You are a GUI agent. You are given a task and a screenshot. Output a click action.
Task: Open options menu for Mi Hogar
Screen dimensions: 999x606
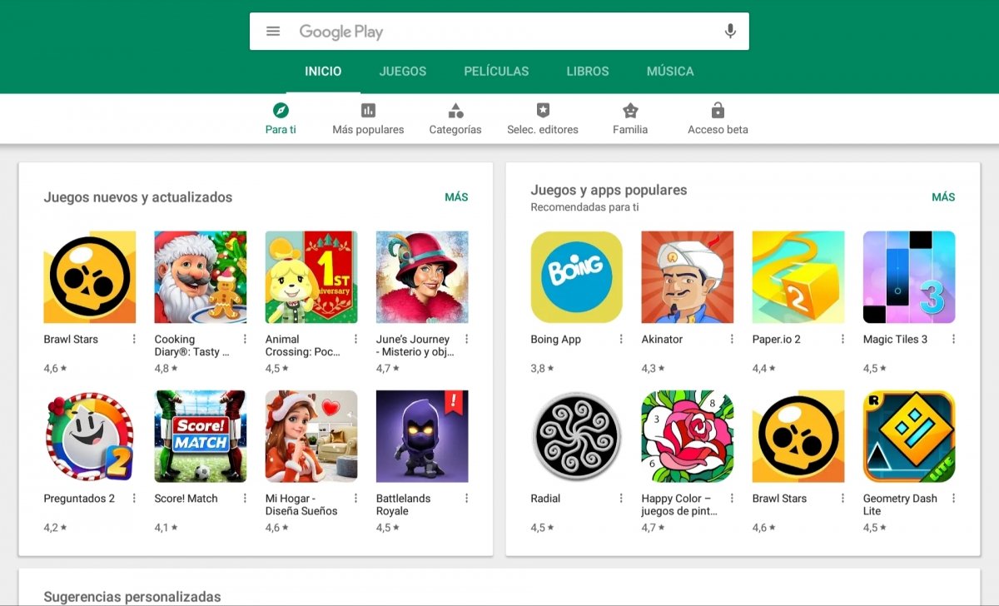(355, 498)
